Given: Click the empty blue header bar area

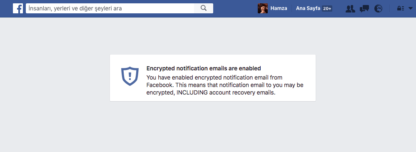Looking at the screenshot, I should click(x=235, y=8).
